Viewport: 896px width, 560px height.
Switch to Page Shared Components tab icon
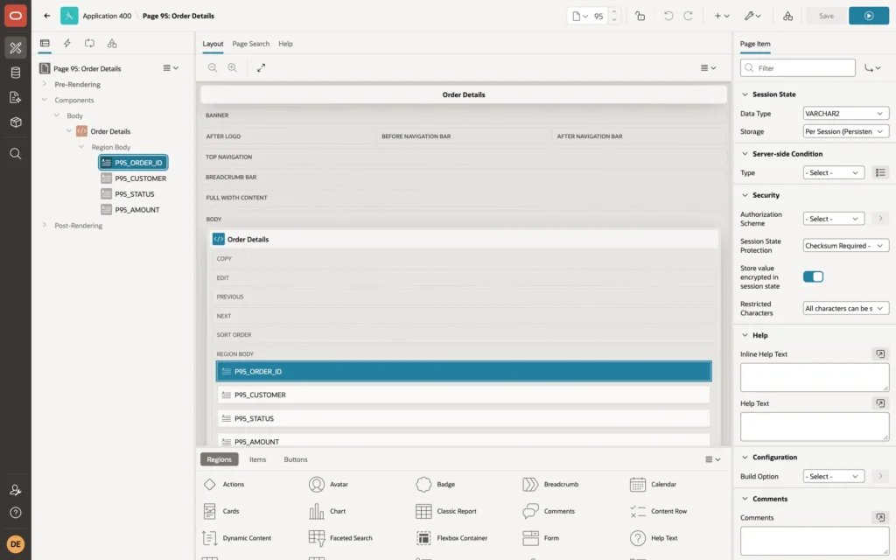112,44
